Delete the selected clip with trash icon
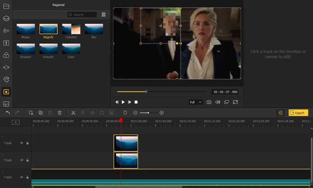Viewport: 313px width, 188px height. pos(60,113)
